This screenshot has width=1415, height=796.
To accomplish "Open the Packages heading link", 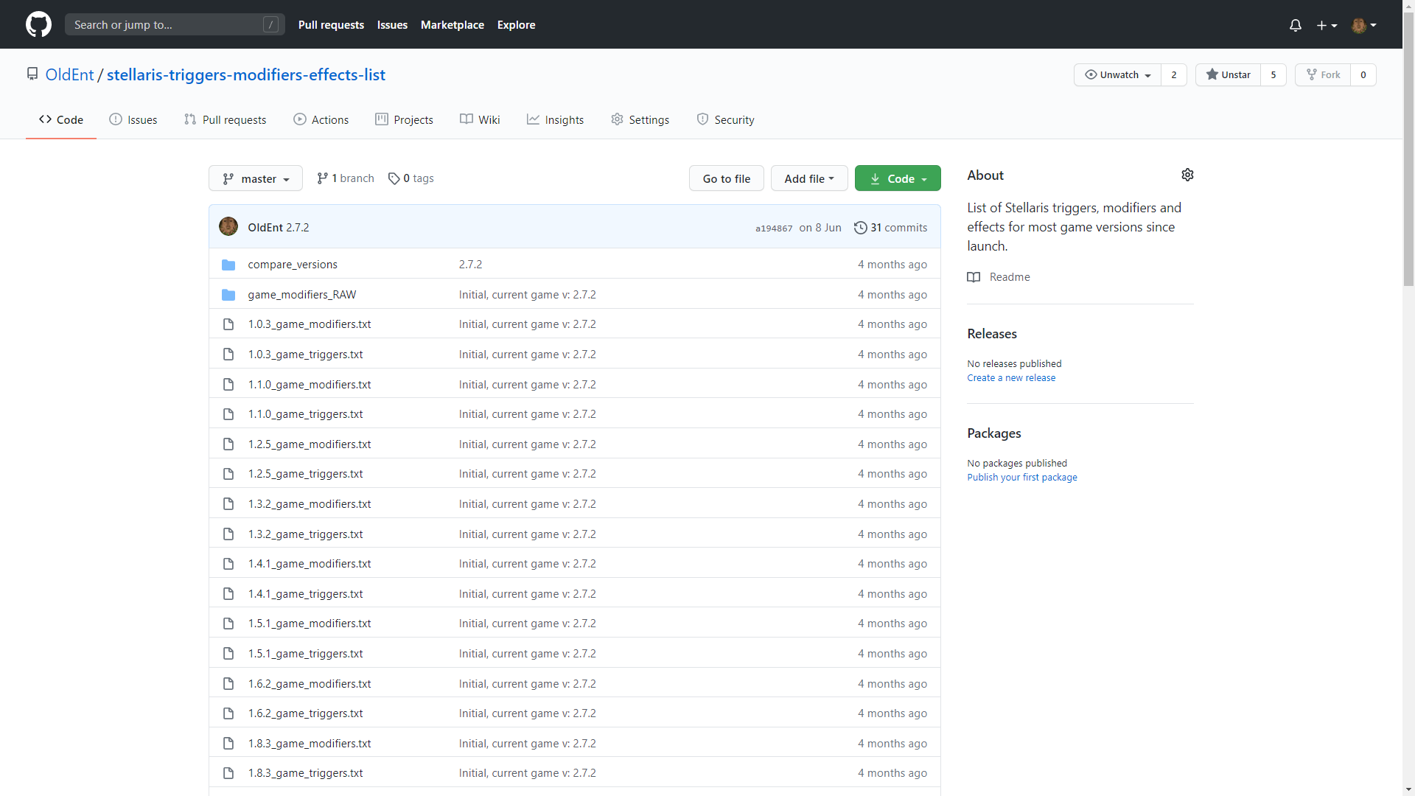I will (994, 433).
